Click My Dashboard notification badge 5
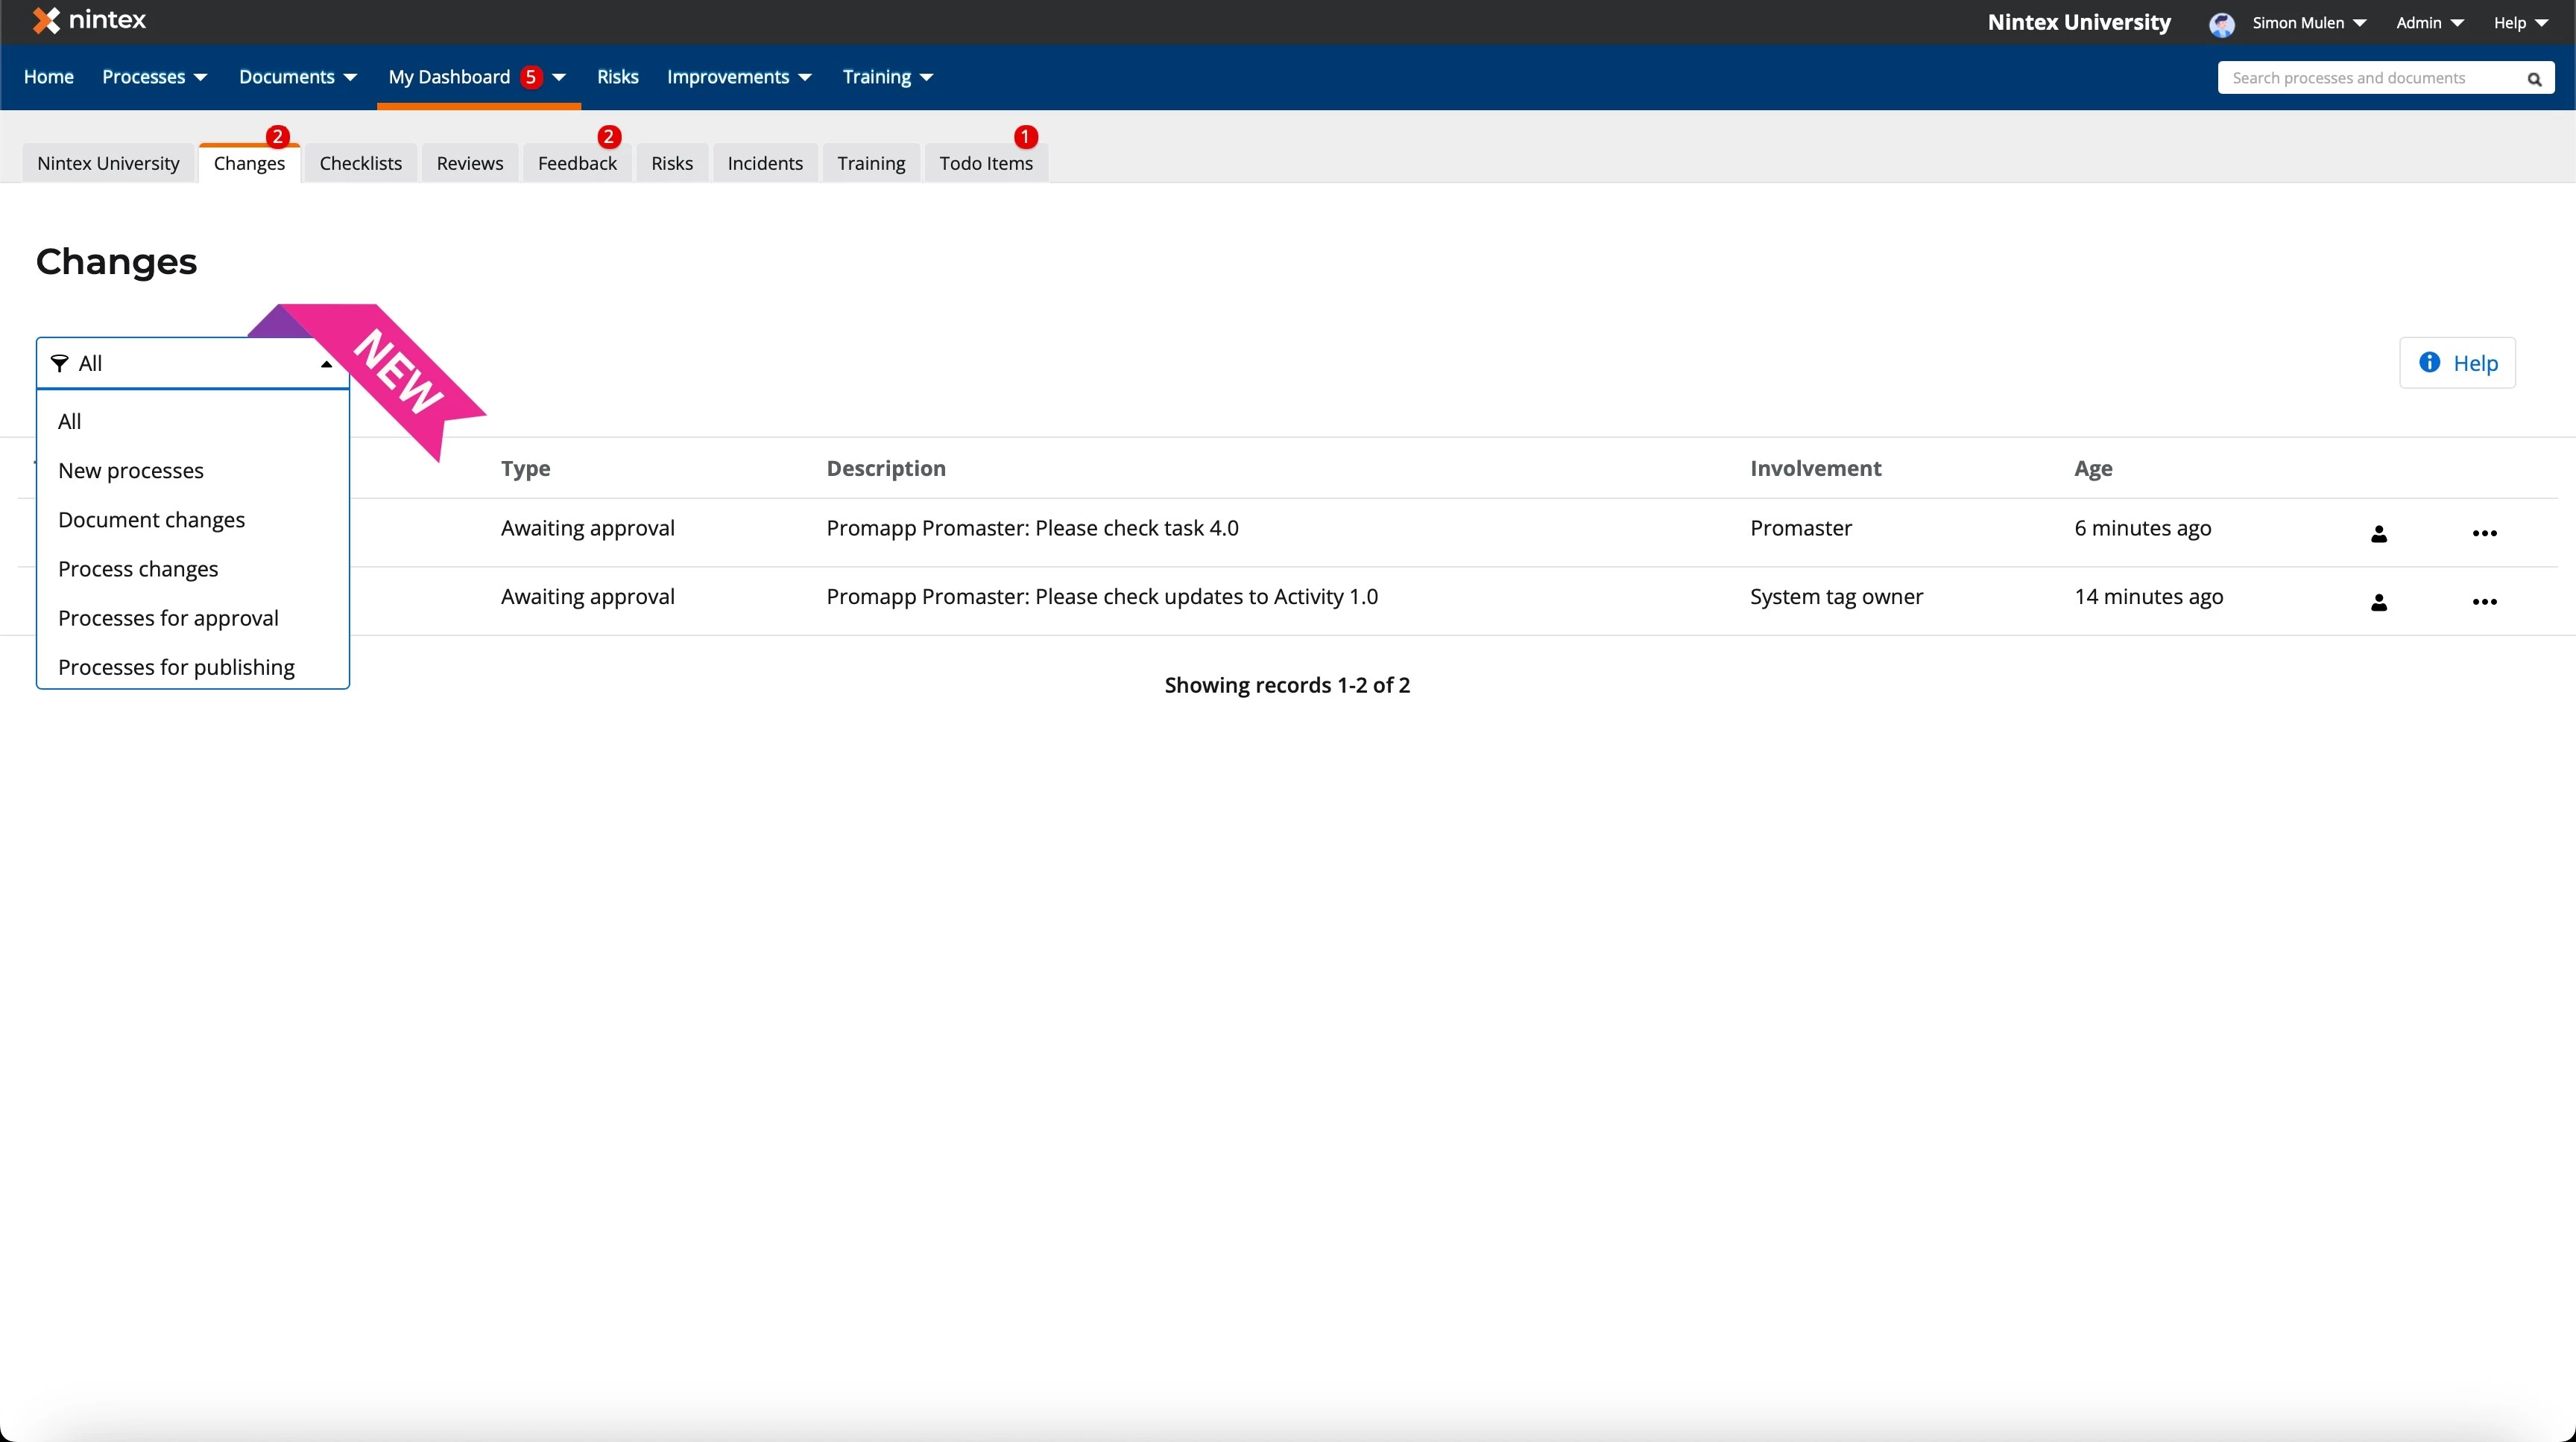The width and height of the screenshot is (2576, 1442). pos(531,77)
